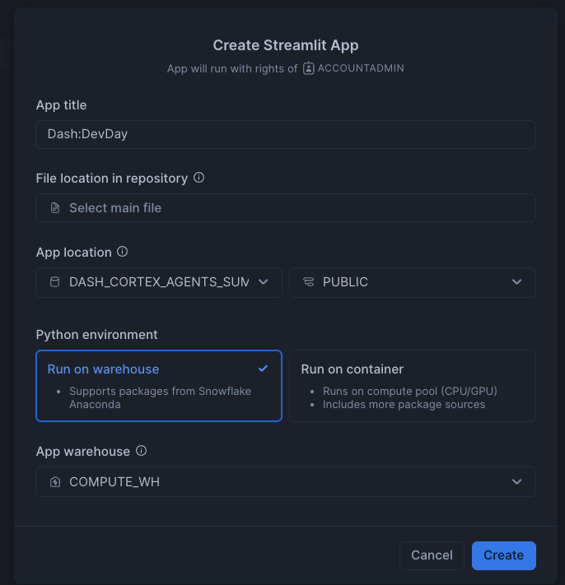Screen dimensions: 565x585
Task: Select the Run on warehouse option
Action: 159,386
